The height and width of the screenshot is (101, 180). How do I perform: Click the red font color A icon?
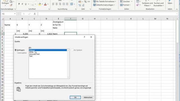point(45,4)
